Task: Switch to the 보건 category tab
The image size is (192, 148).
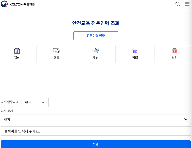Action: [173, 54]
